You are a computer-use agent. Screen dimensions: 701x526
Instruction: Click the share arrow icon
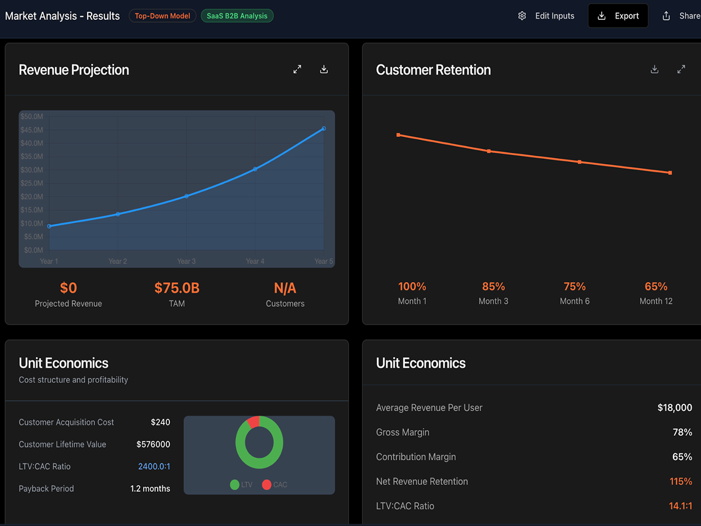(666, 16)
